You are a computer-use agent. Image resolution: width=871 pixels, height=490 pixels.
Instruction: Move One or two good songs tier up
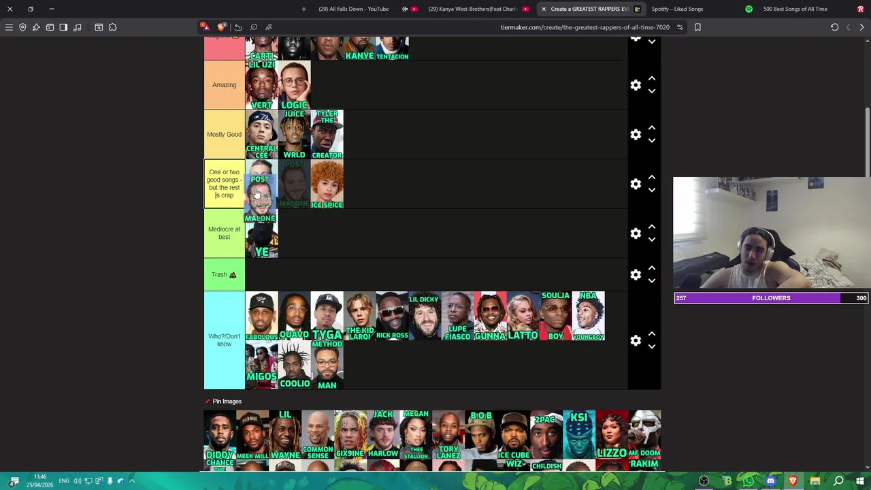pyautogui.click(x=652, y=178)
